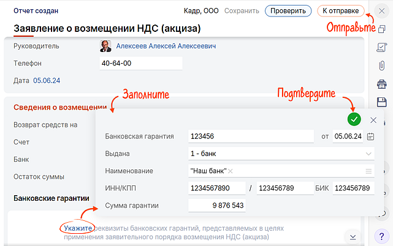Click the save diskette icon in sidebar
393x246 pixels.
pyautogui.click(x=381, y=102)
